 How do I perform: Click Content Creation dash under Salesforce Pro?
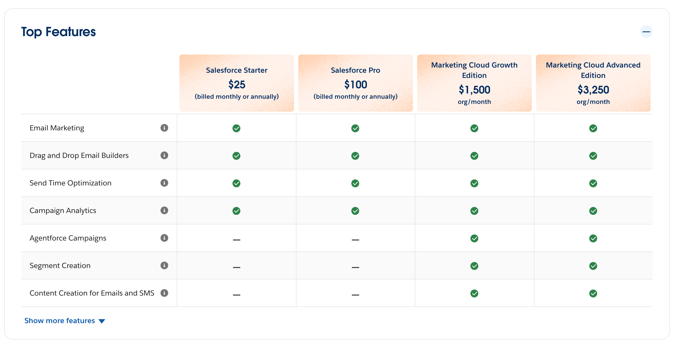[x=355, y=295]
